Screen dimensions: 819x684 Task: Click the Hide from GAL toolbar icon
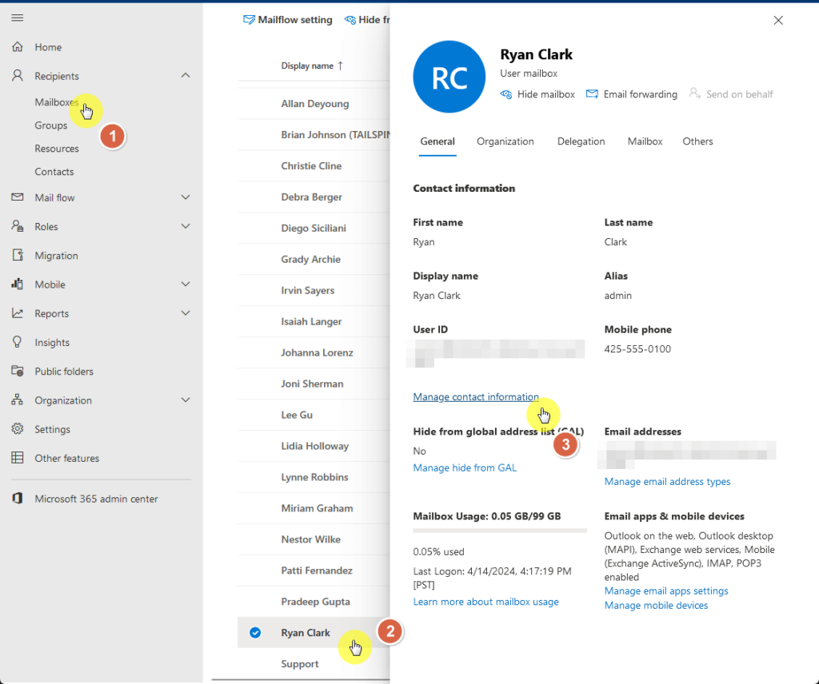coord(350,20)
